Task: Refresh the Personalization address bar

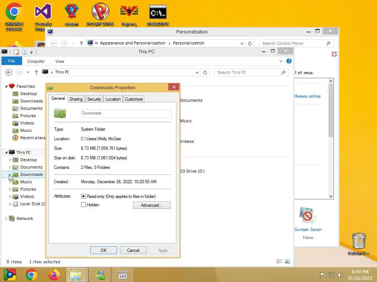Action: pos(250,43)
